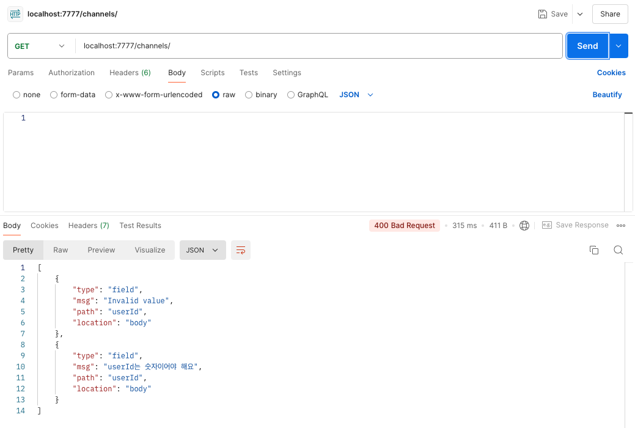Click the Beautify link
Image resolution: width=635 pixels, height=428 pixels.
point(607,95)
